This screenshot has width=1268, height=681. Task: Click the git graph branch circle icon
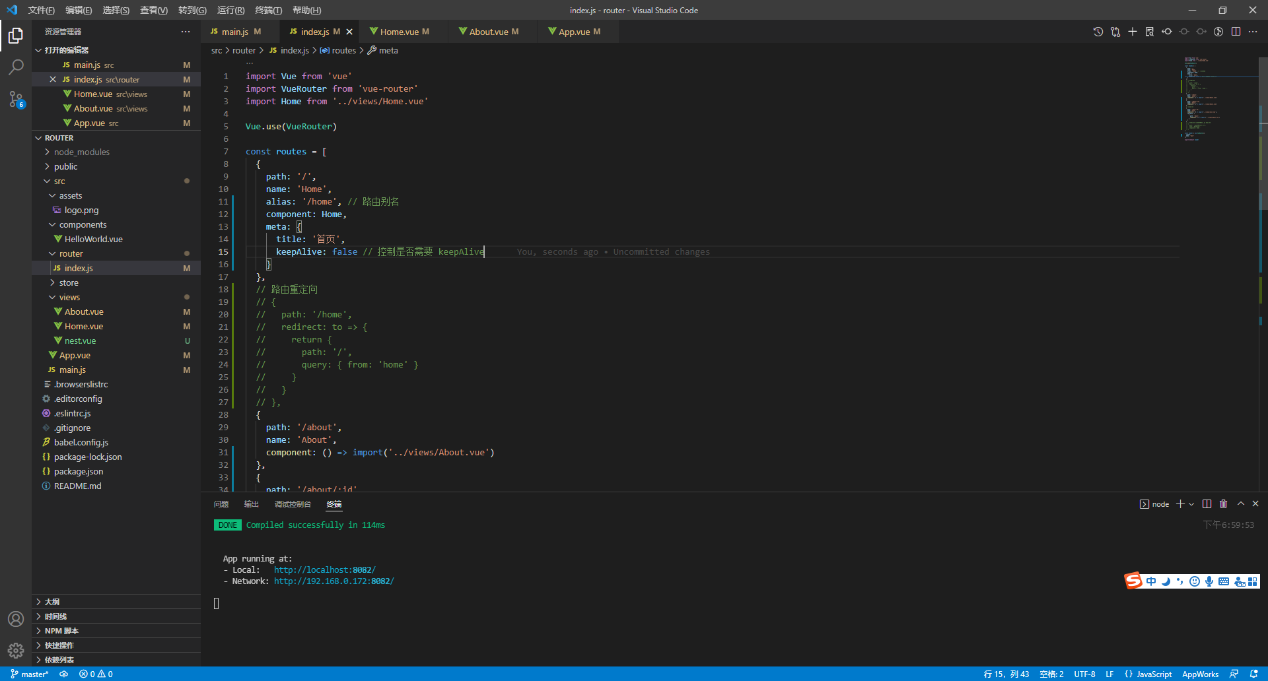click(1218, 32)
